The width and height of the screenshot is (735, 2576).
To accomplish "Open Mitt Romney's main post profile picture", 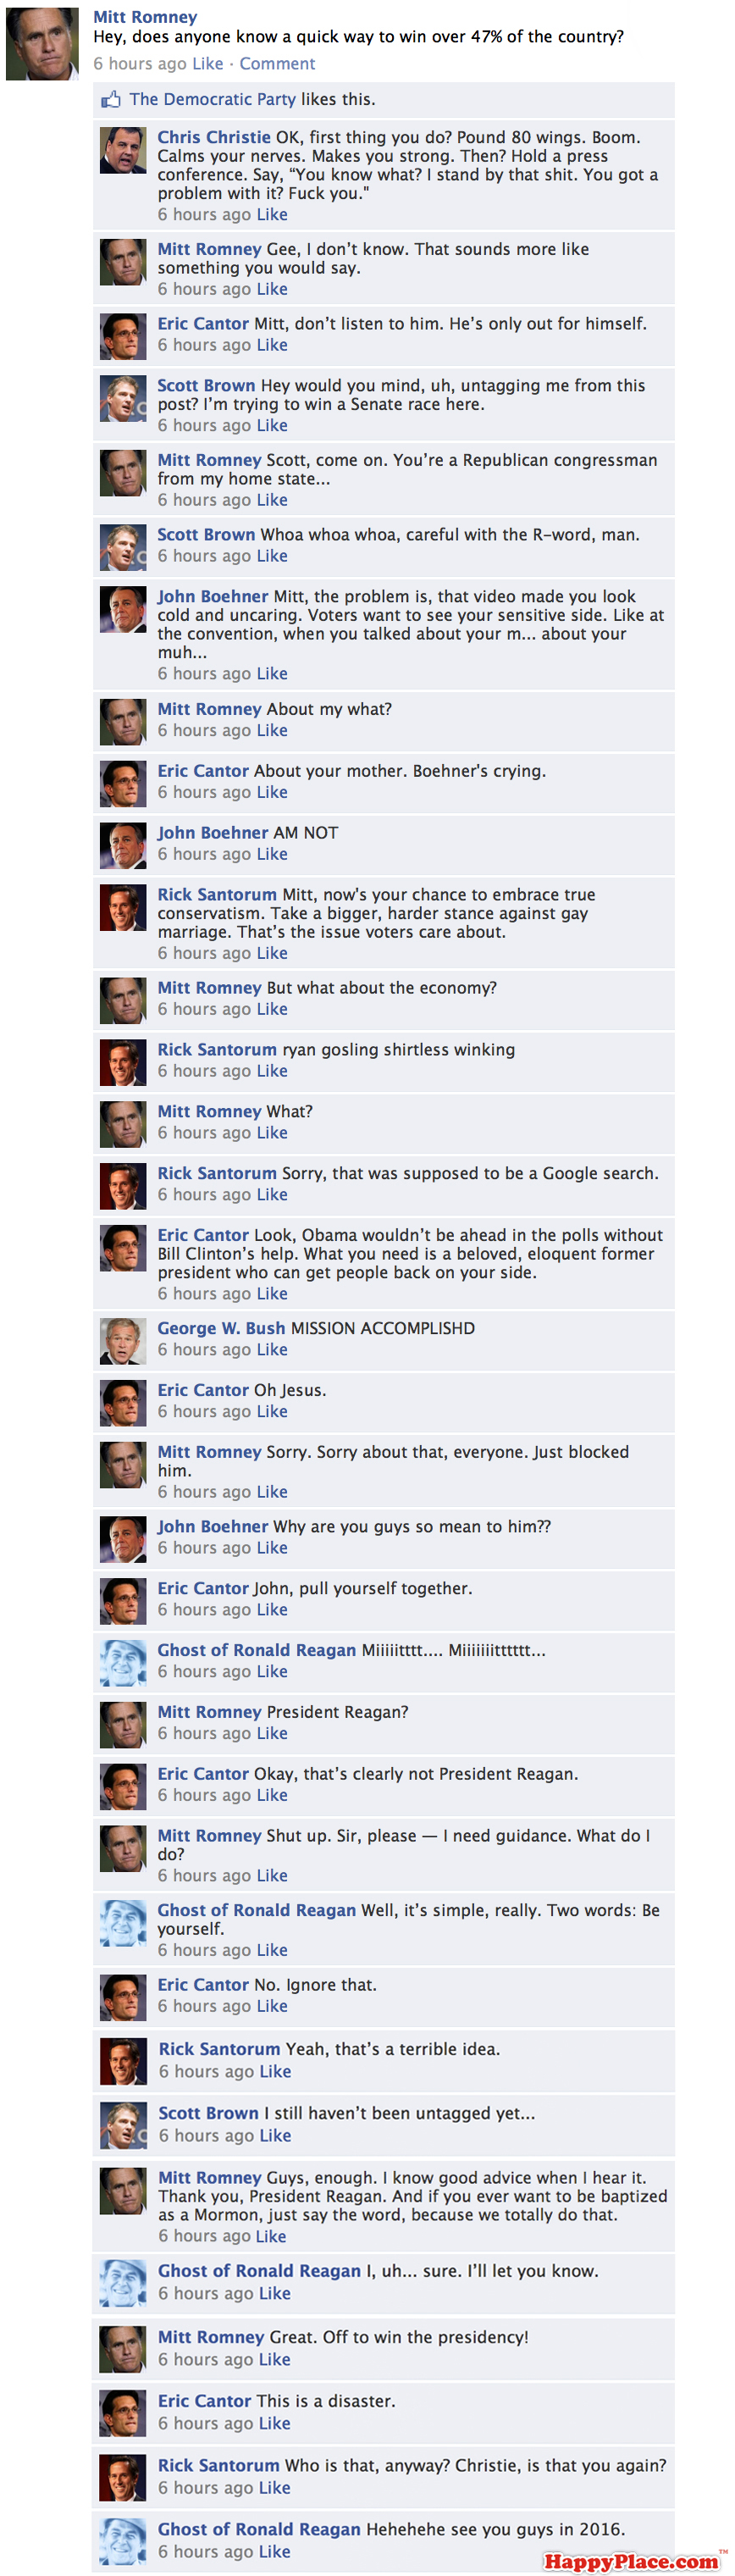I will [42, 44].
